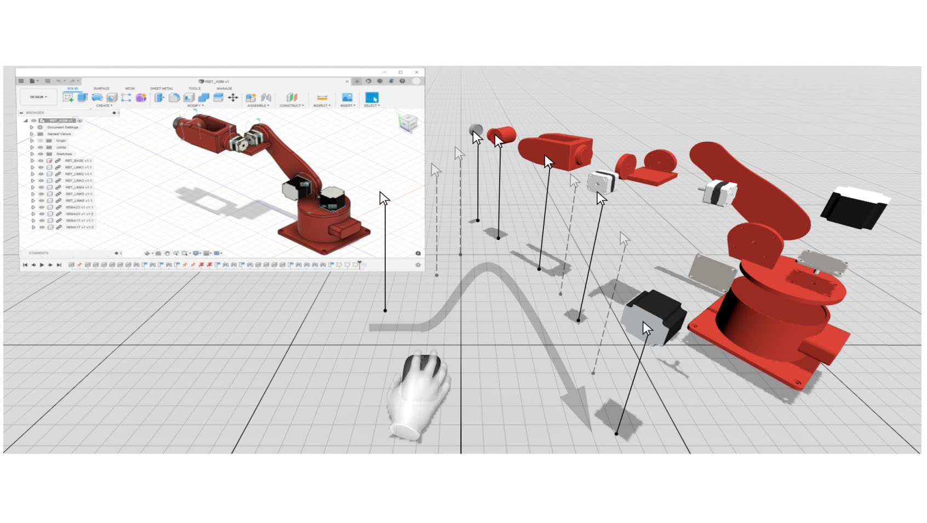Select the NEMA23 v1 component in browser

coord(78,207)
